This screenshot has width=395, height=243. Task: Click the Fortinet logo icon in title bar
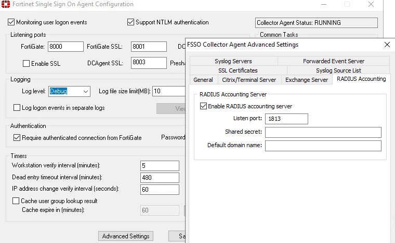(6, 4)
